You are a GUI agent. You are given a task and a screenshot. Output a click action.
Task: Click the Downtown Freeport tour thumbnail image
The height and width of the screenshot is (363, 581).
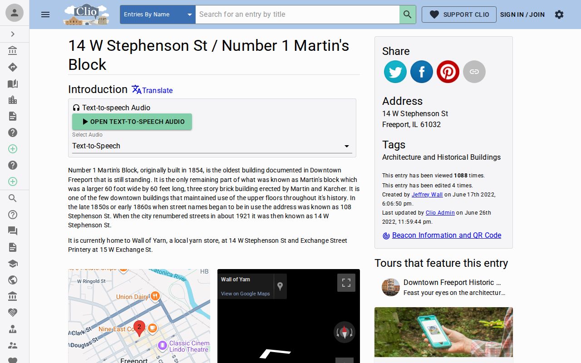pos(391,287)
